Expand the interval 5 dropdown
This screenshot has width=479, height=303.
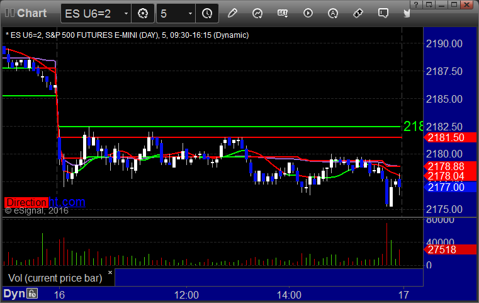[x=190, y=14]
